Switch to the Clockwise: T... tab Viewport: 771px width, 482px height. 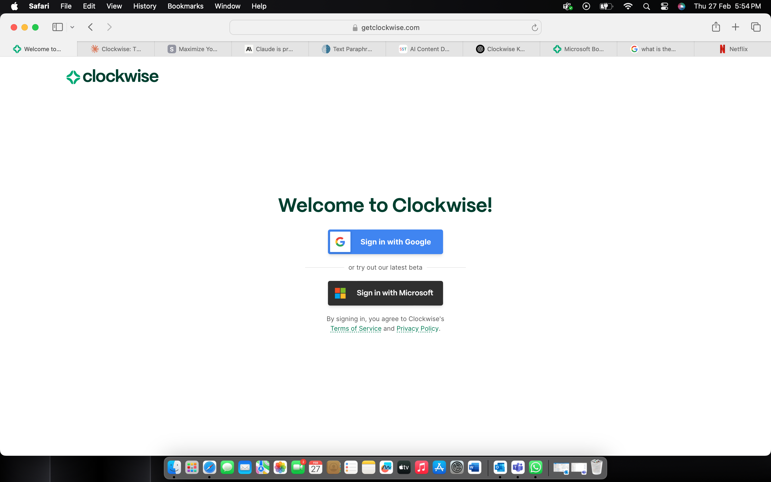tap(116, 49)
